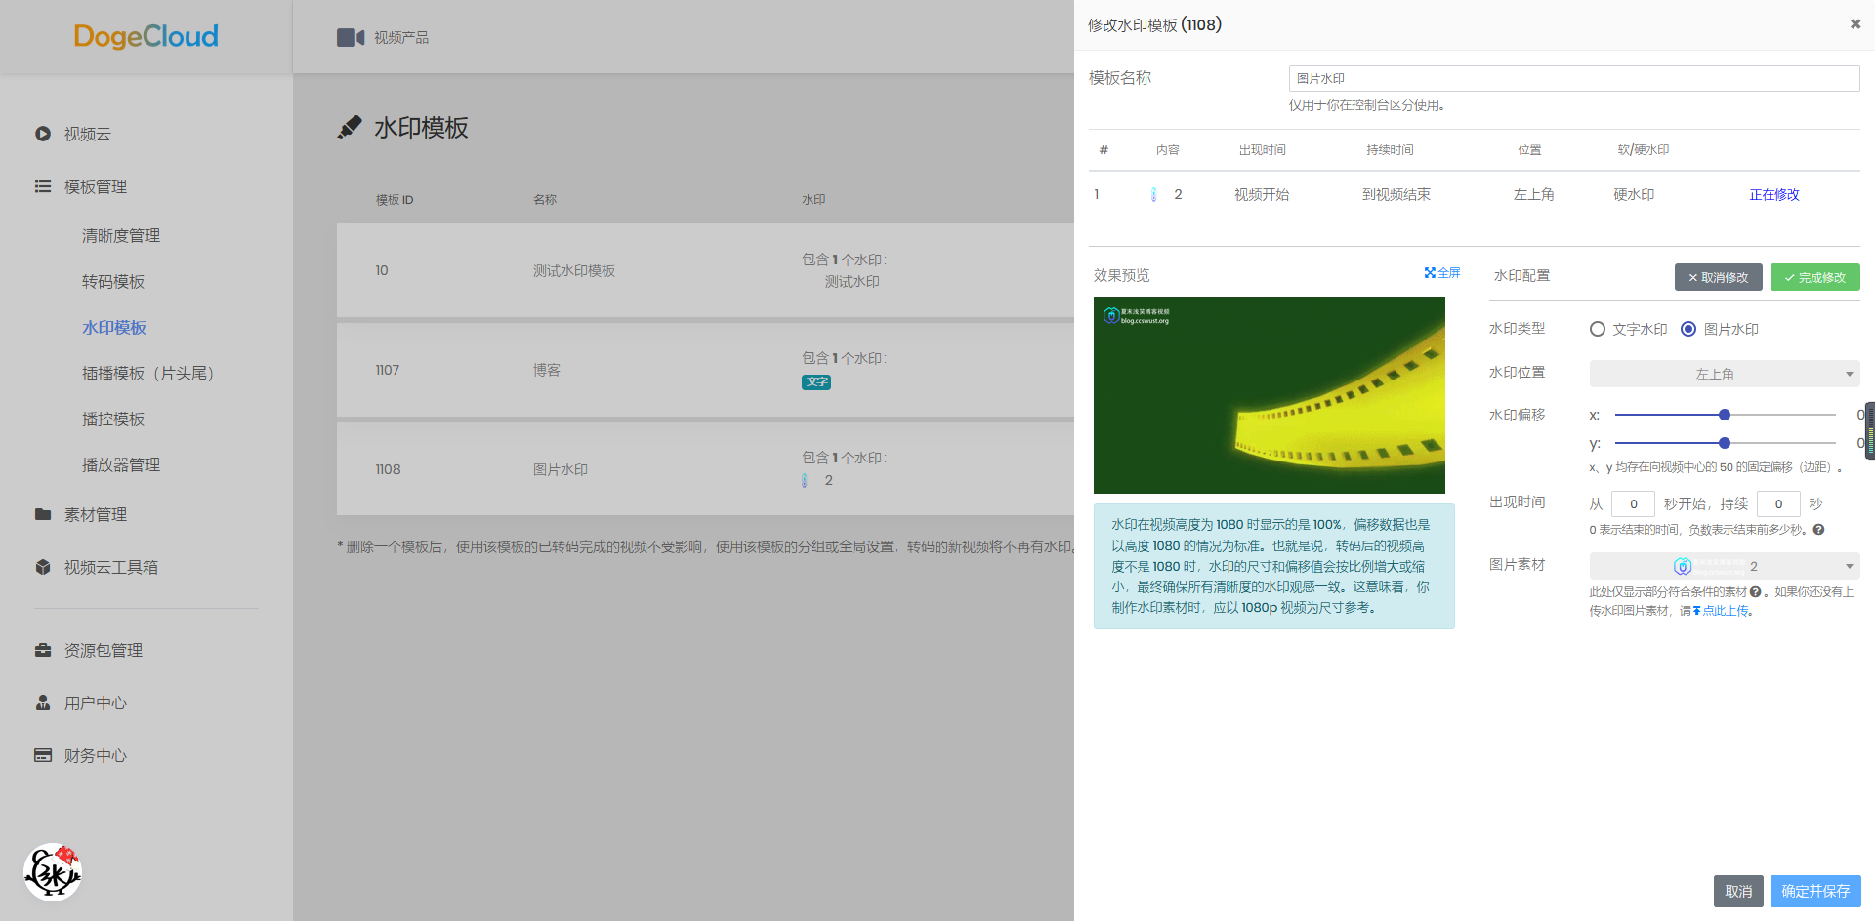1875x921 pixels.
Task: Open 视频云工具箱 in the sidebar
Action: pos(111,567)
